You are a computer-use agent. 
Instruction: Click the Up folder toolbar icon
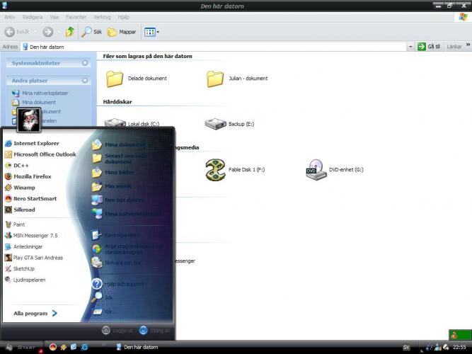70,32
